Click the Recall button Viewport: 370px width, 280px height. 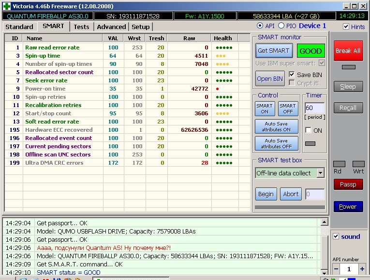(348, 108)
